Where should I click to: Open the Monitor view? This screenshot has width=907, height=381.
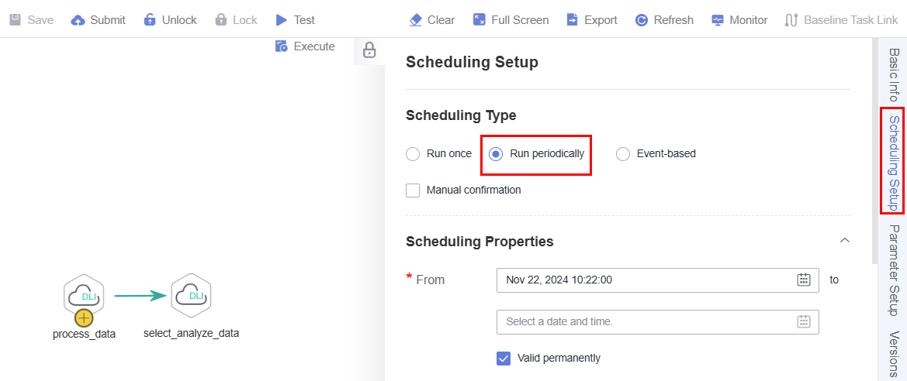point(739,20)
